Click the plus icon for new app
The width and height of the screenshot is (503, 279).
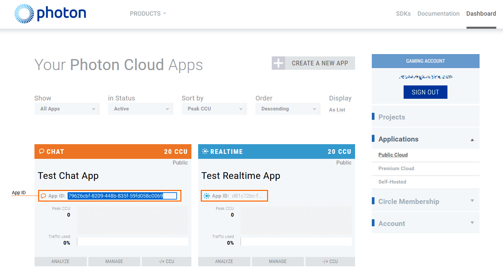pyautogui.click(x=278, y=63)
